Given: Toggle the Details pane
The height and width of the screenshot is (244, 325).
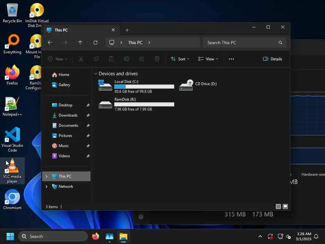Looking at the screenshot, I should [x=272, y=59].
